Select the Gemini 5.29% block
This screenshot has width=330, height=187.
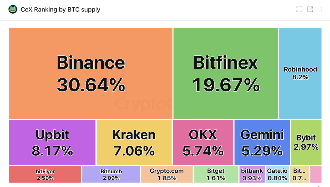click(x=262, y=142)
